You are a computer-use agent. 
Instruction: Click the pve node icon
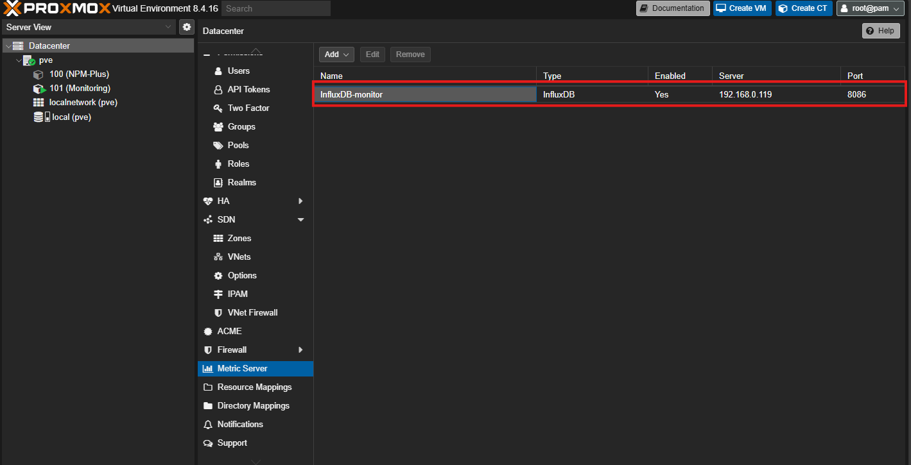pos(29,60)
